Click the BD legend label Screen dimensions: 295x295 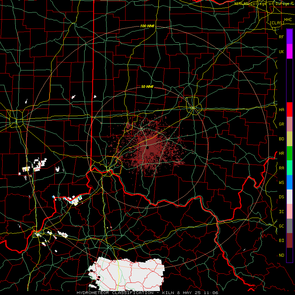(x=281, y=139)
